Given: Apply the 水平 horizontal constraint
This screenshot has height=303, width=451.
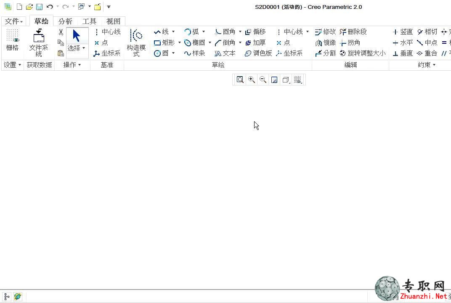Looking at the screenshot, I should point(403,43).
